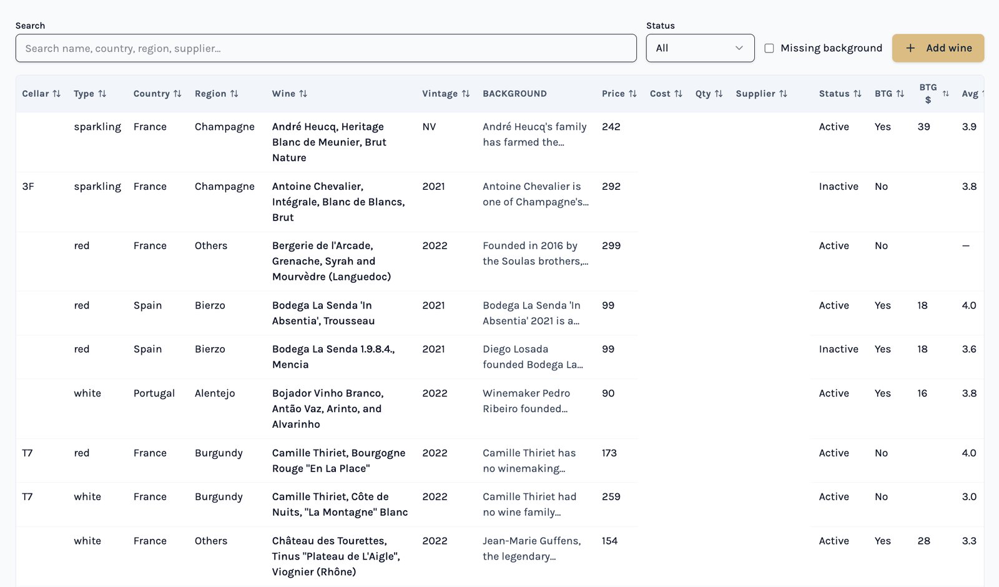Click background "Camille Thiriet has no winemaking…"

[529, 460]
